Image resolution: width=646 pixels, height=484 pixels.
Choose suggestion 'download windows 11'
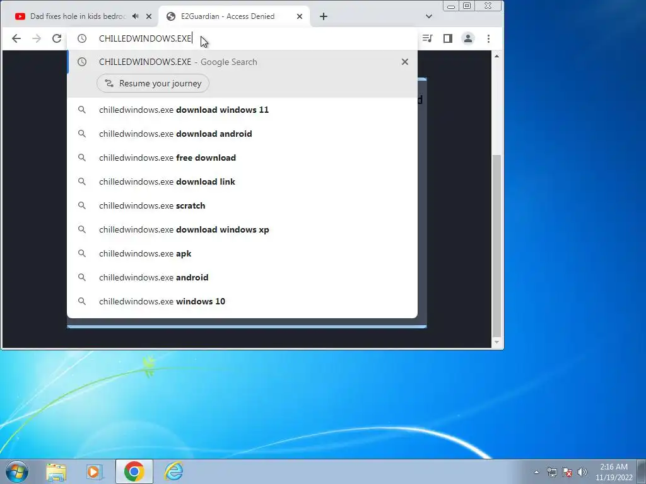(242, 110)
